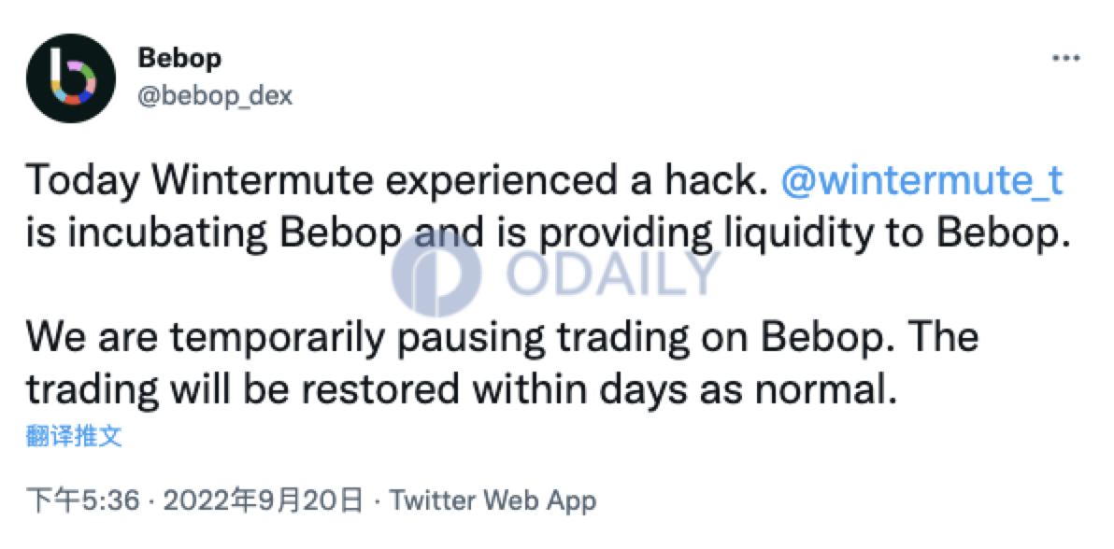This screenshot has height=549, width=1114.
Task: Open the three-dot more options menu
Action: point(1065,58)
